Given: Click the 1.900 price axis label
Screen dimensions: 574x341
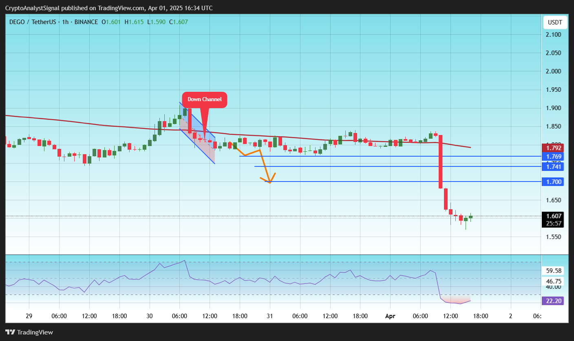Looking at the screenshot, I should (554, 108).
